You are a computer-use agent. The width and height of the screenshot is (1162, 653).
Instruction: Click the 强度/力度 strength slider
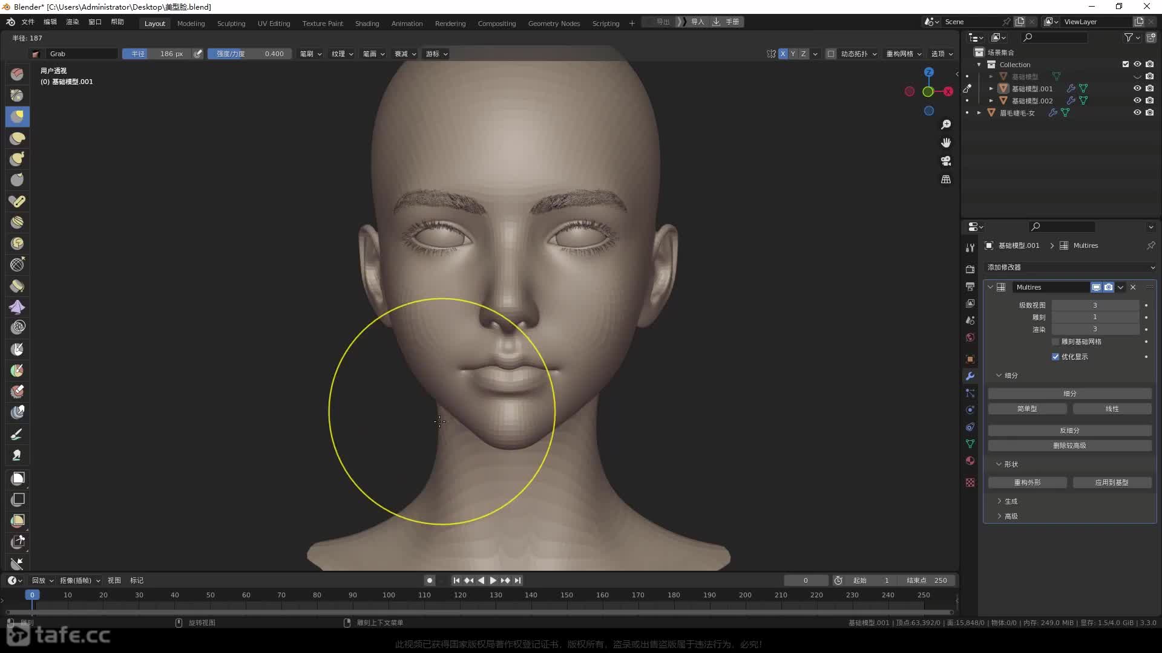click(x=249, y=54)
